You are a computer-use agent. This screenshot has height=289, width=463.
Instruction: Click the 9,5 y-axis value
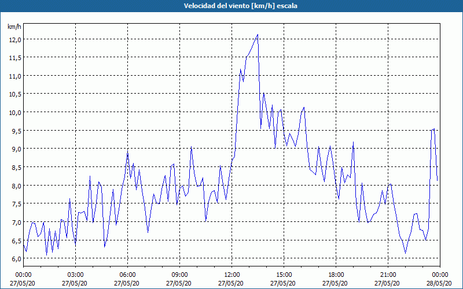(x=16, y=131)
